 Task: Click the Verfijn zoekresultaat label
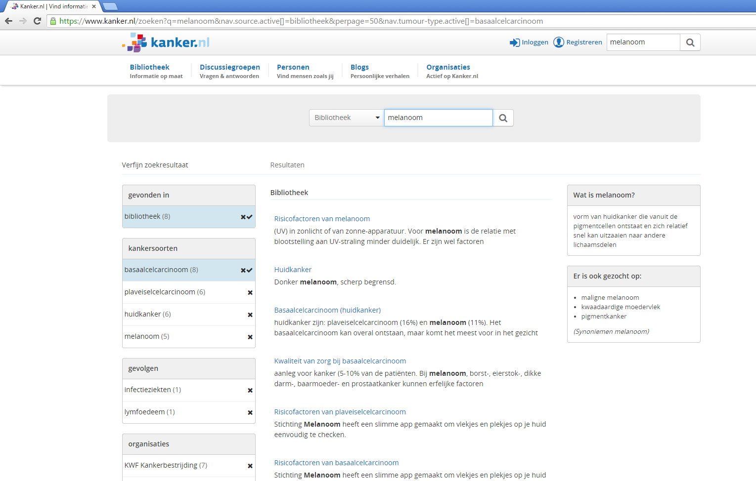click(x=155, y=165)
